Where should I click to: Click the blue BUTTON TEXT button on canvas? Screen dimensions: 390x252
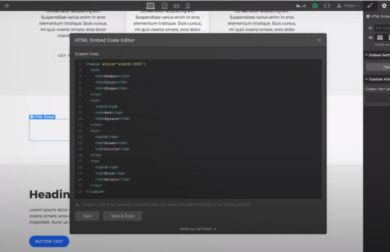49,241
